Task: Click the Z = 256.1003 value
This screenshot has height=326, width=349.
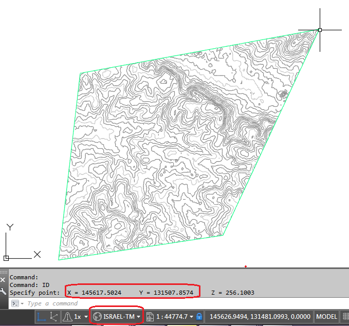Action: pyautogui.click(x=233, y=293)
